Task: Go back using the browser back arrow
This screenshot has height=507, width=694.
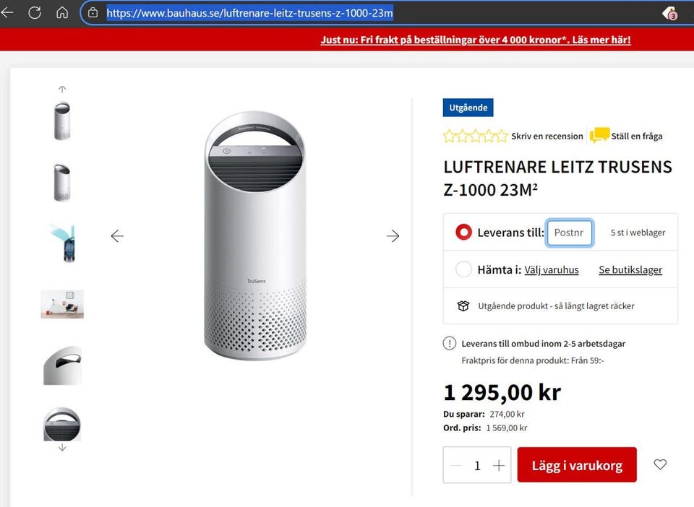Action: tap(12, 12)
